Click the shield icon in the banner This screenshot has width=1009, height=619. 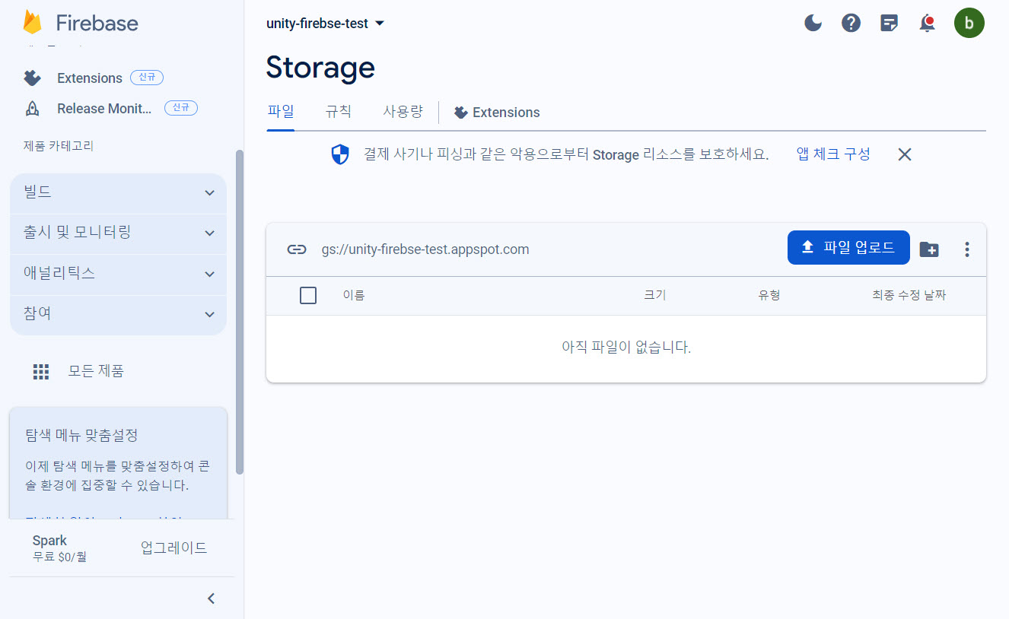point(340,154)
